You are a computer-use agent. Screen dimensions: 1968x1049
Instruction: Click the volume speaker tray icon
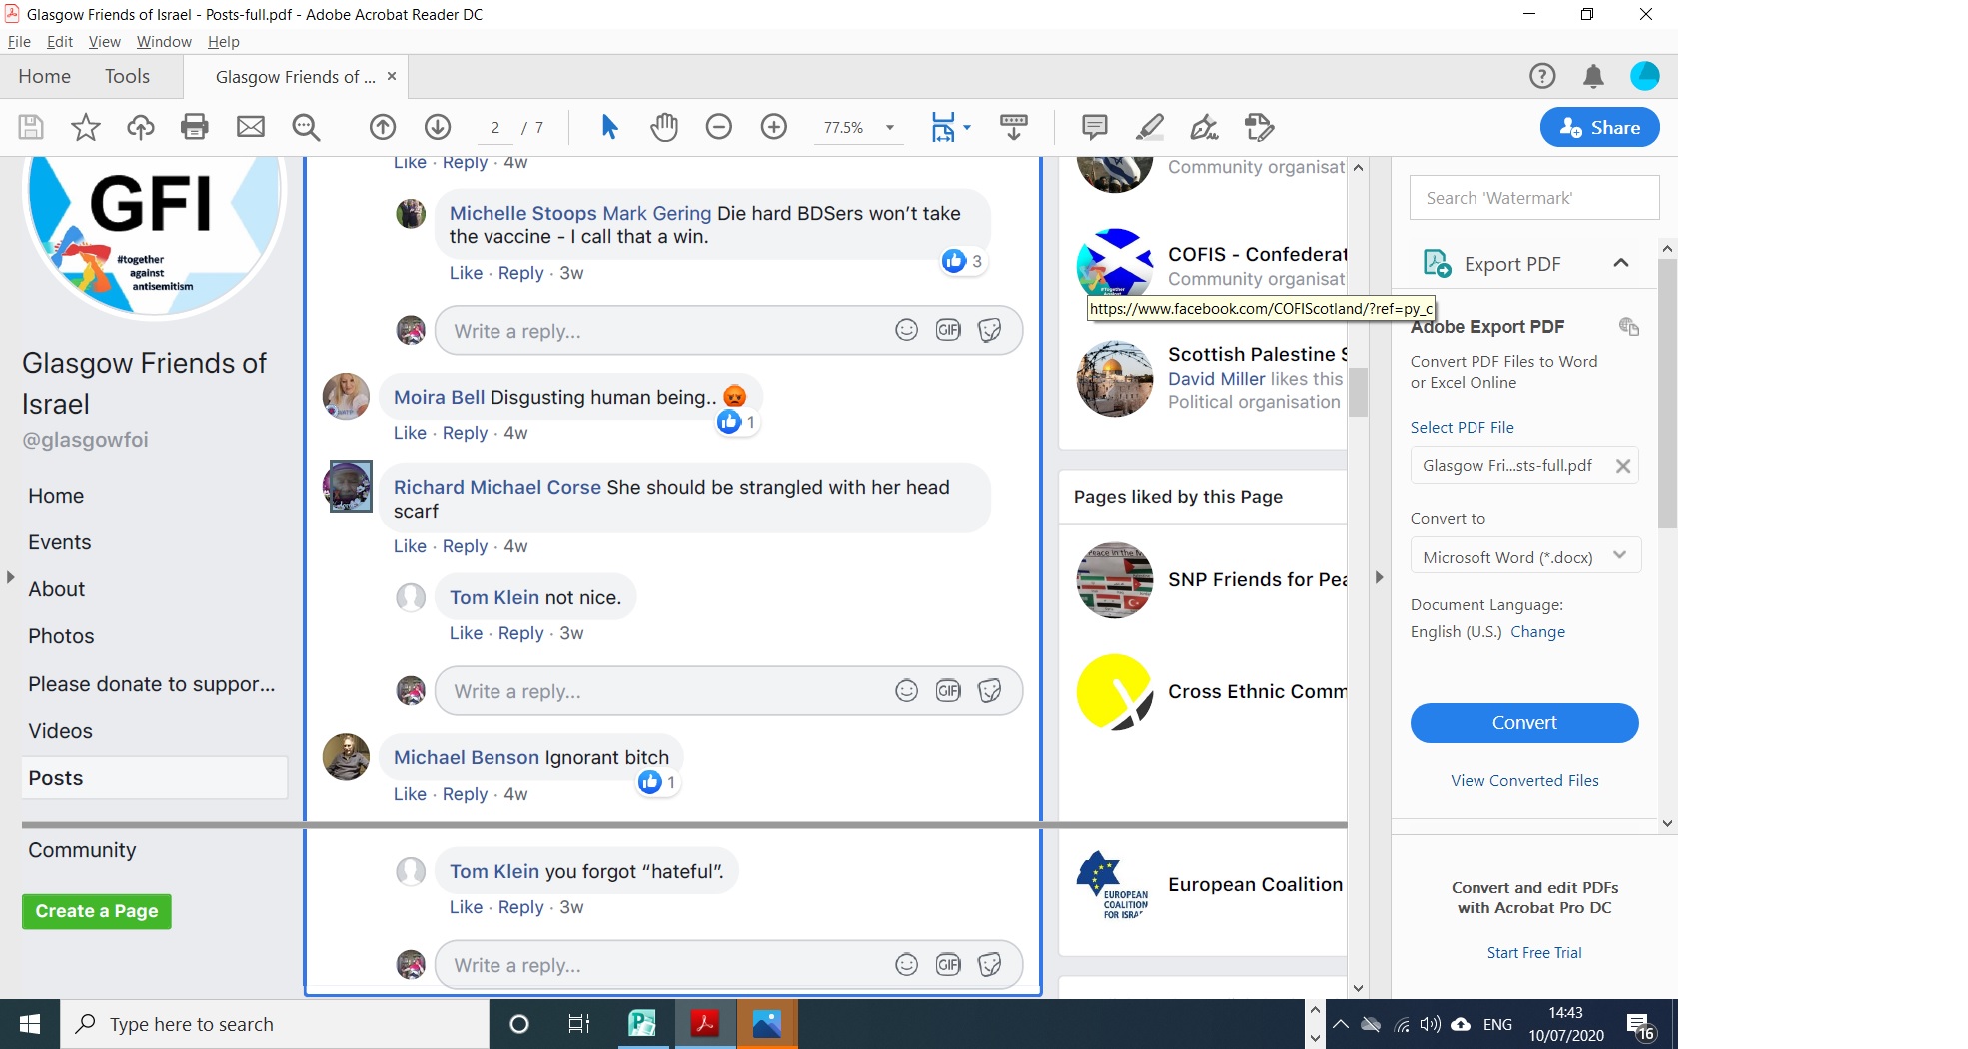tap(1431, 1024)
